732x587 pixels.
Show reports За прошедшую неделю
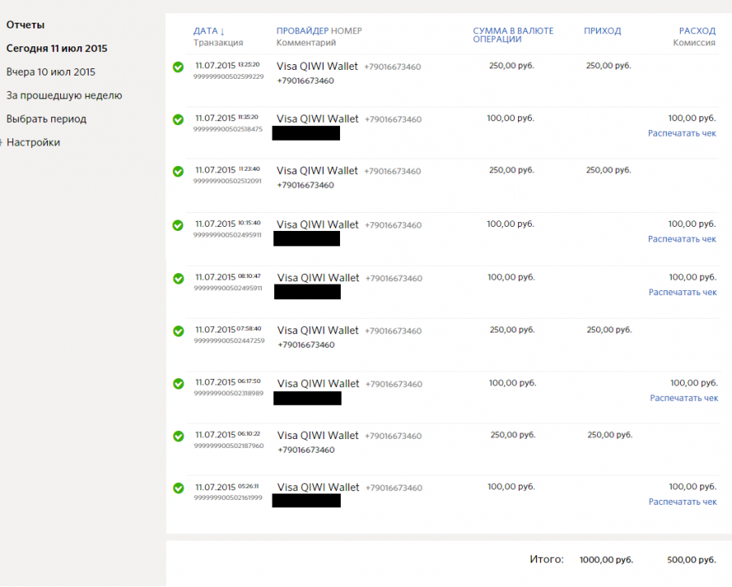click(x=63, y=95)
